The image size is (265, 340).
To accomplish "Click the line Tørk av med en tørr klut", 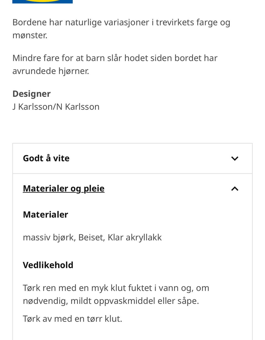I will 73,319.
